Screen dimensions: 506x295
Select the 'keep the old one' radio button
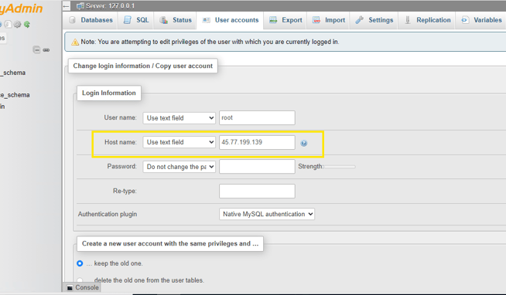tap(80, 263)
